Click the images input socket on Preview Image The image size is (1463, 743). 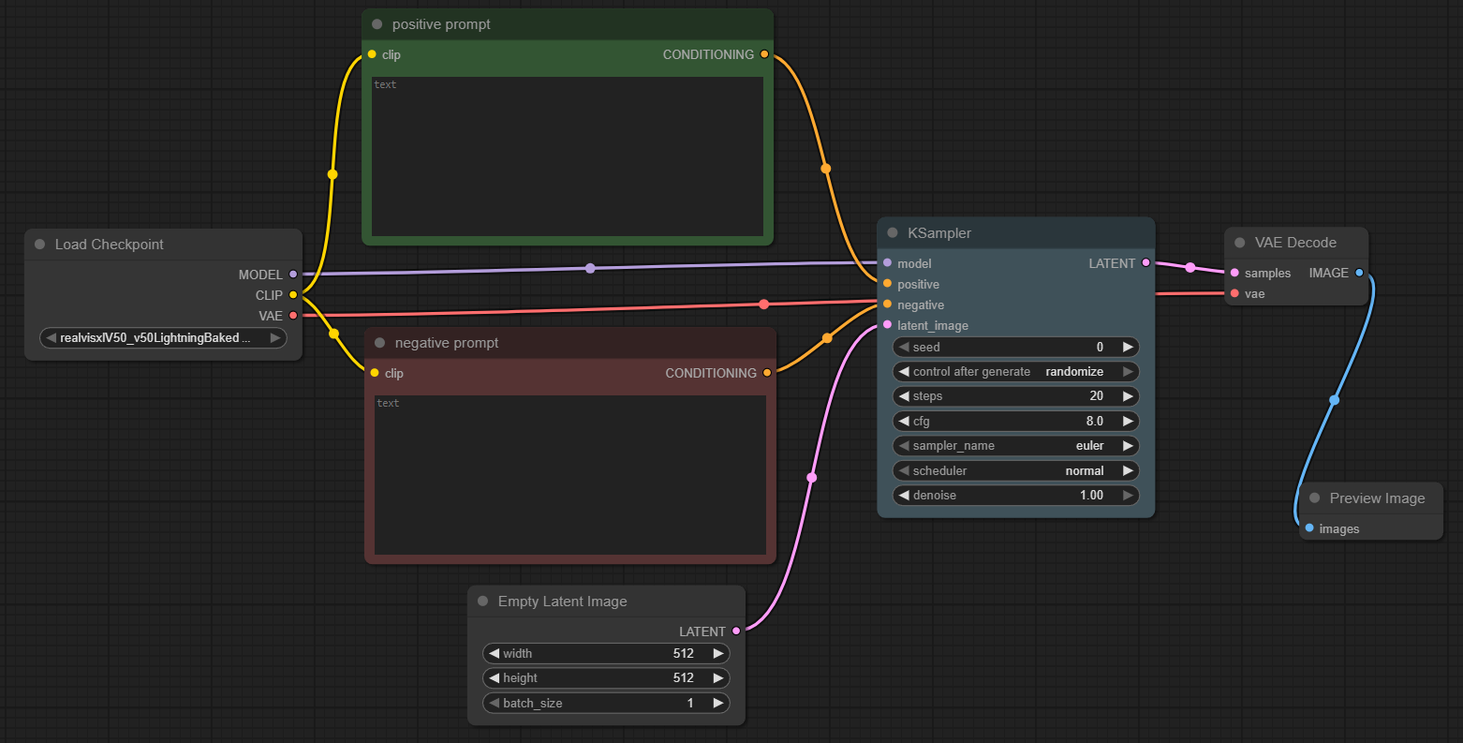click(x=1309, y=528)
